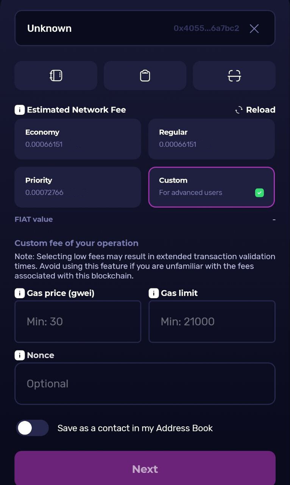Focus the Gas limit input field
This screenshot has height=485, width=290.
[x=212, y=322]
